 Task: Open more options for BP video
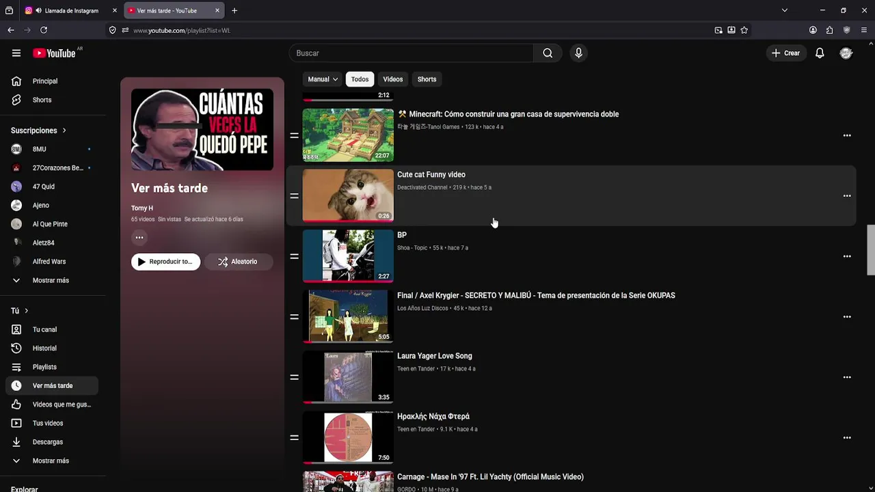click(847, 256)
